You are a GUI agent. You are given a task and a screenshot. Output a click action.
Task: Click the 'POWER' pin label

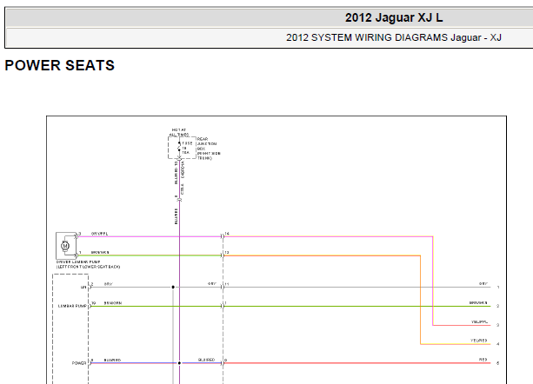point(79,363)
